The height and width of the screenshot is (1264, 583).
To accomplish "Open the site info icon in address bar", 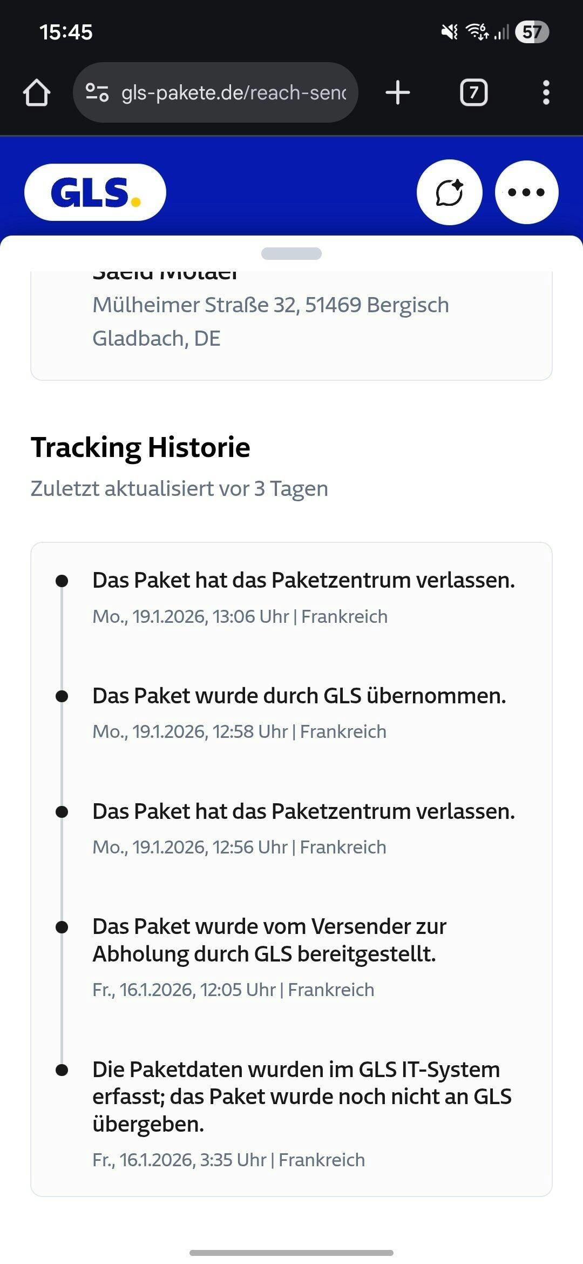I will pos(98,93).
